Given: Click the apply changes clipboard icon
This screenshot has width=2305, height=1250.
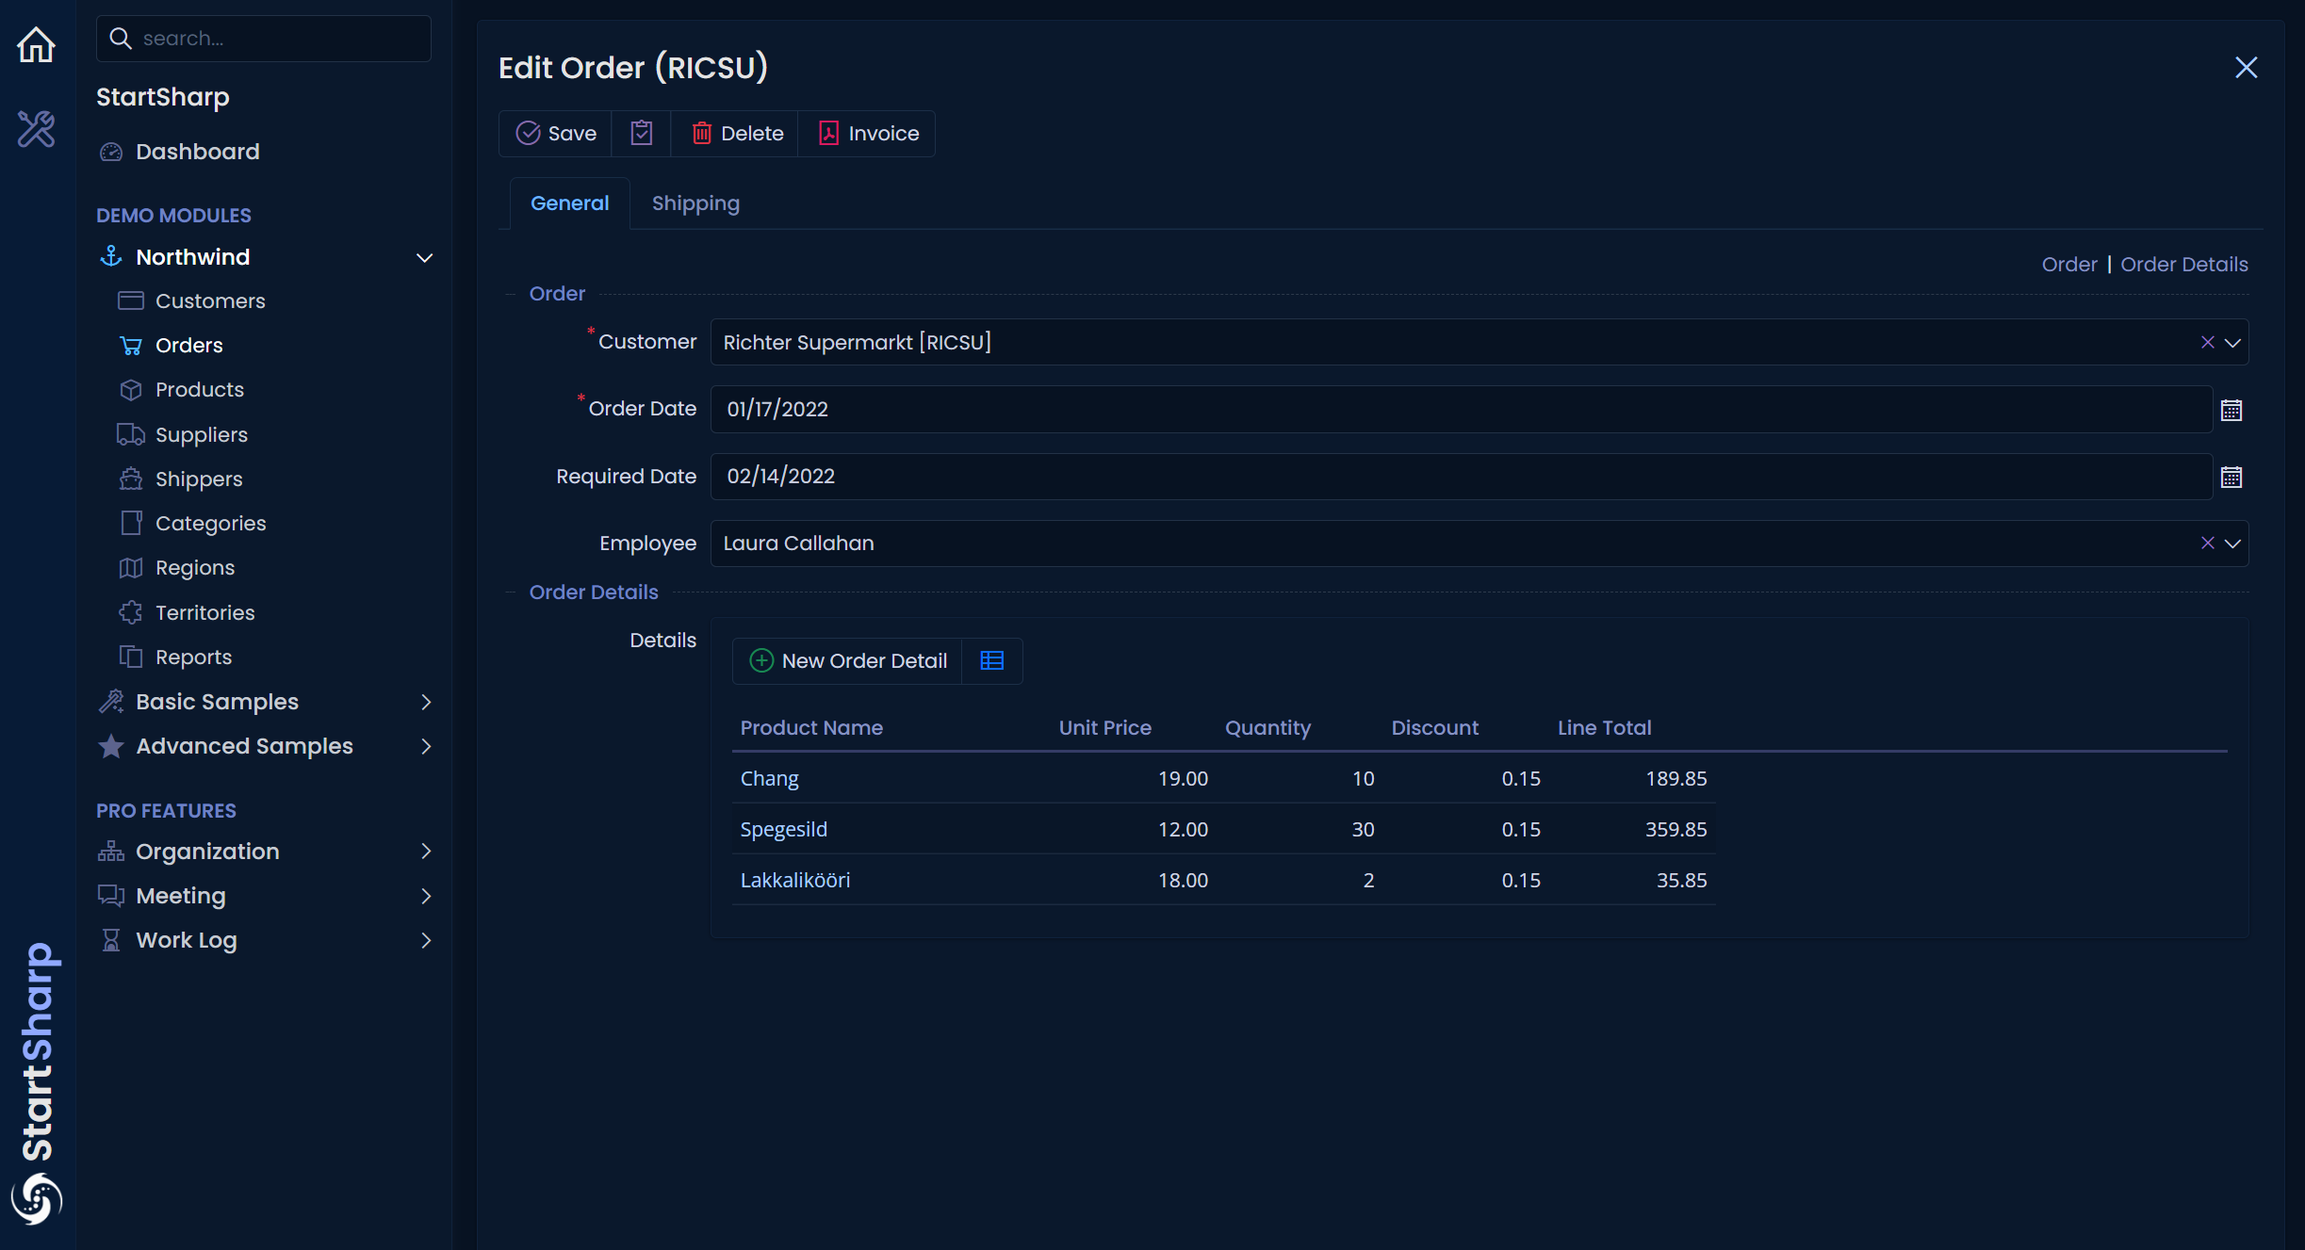Looking at the screenshot, I should 641,133.
